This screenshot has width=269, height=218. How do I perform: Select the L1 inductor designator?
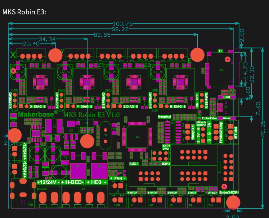point(54,127)
